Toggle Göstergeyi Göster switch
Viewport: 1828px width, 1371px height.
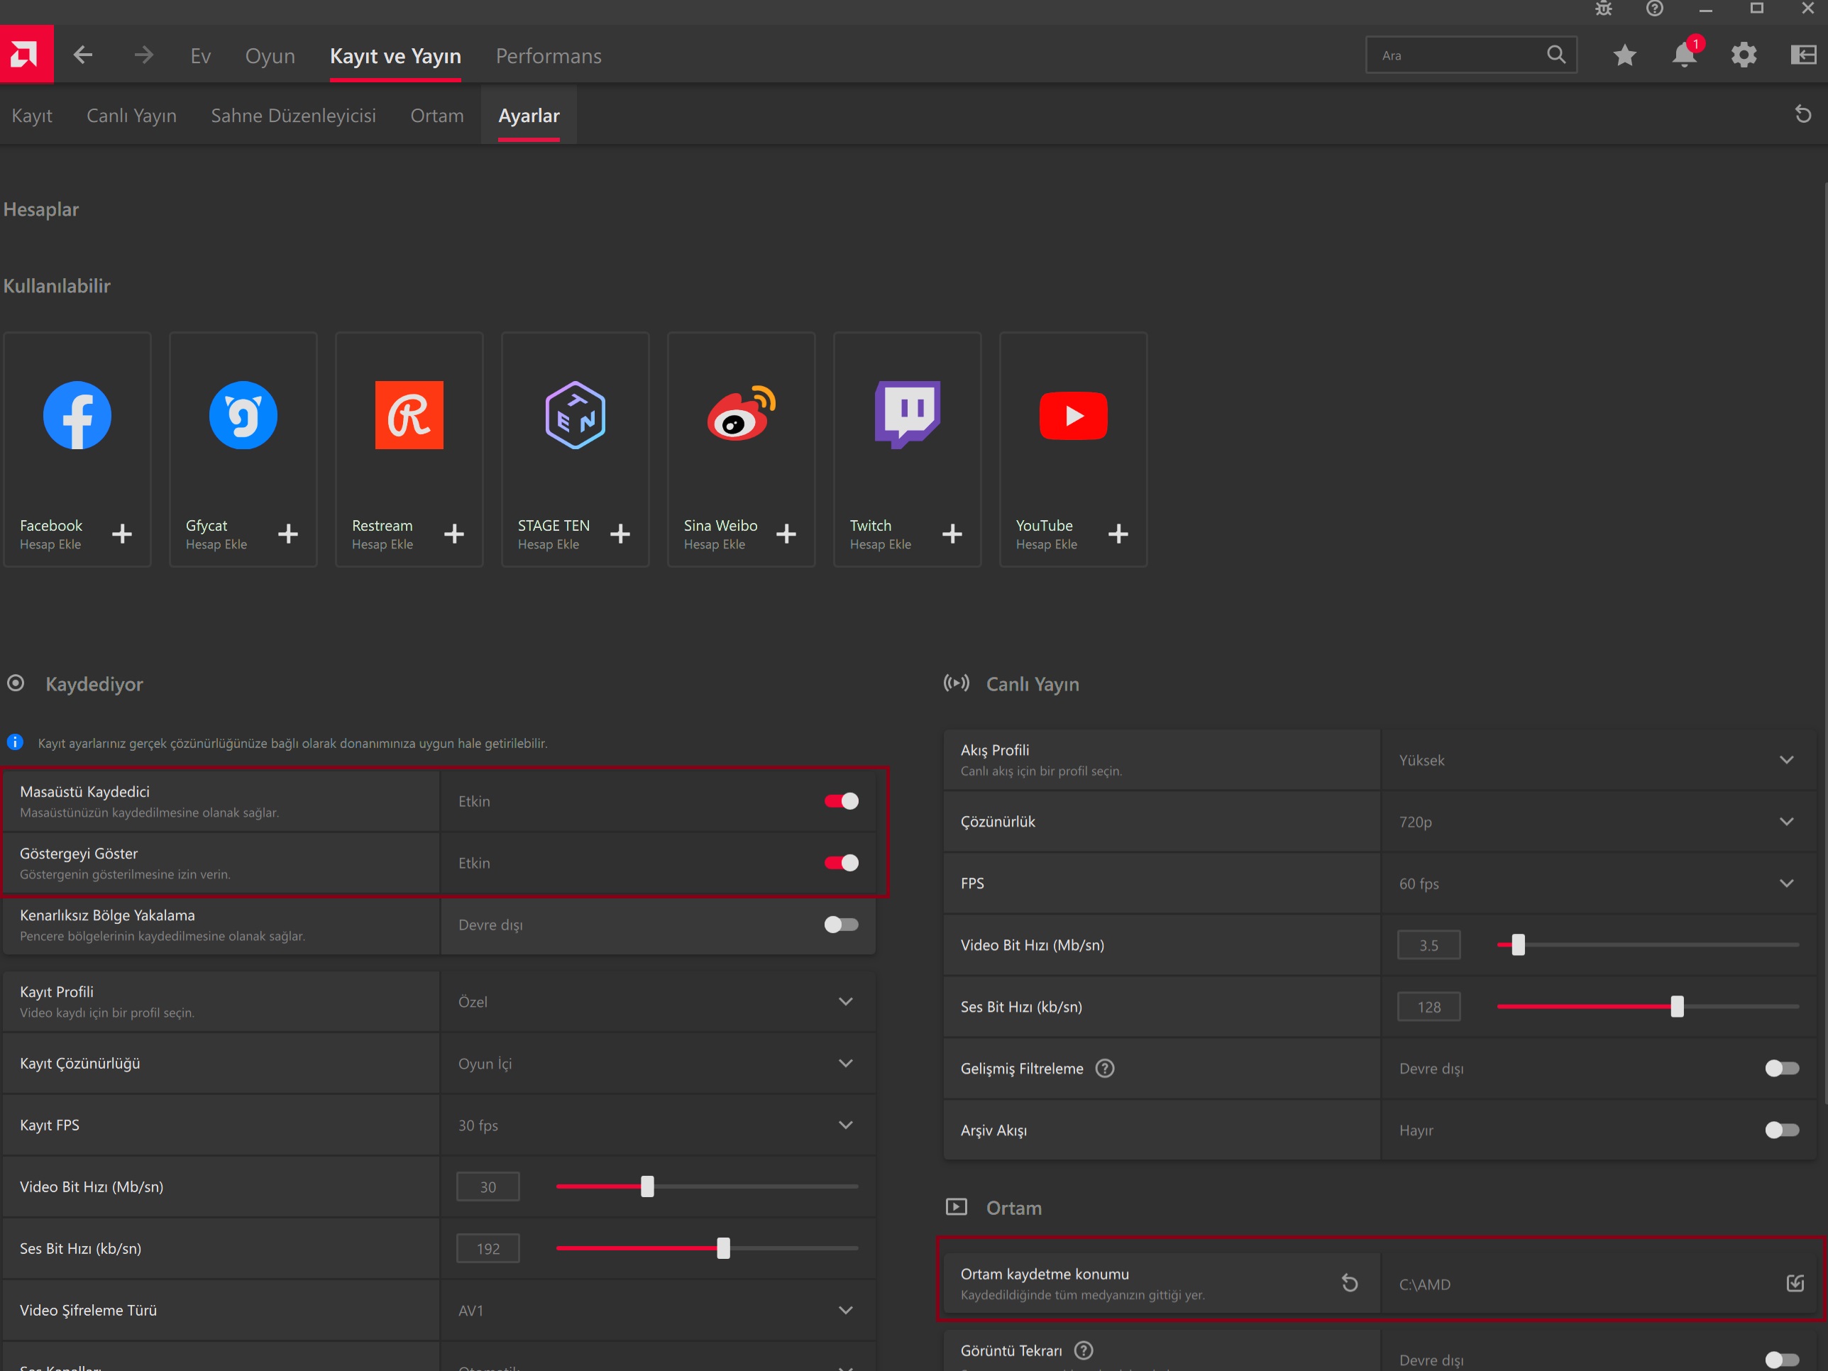(x=842, y=863)
